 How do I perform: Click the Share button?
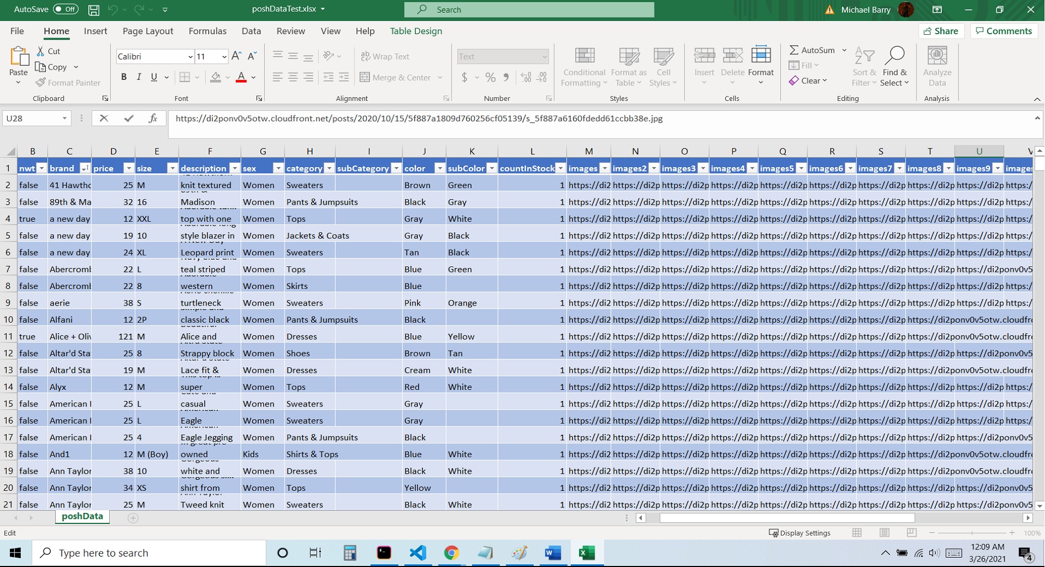pos(941,31)
